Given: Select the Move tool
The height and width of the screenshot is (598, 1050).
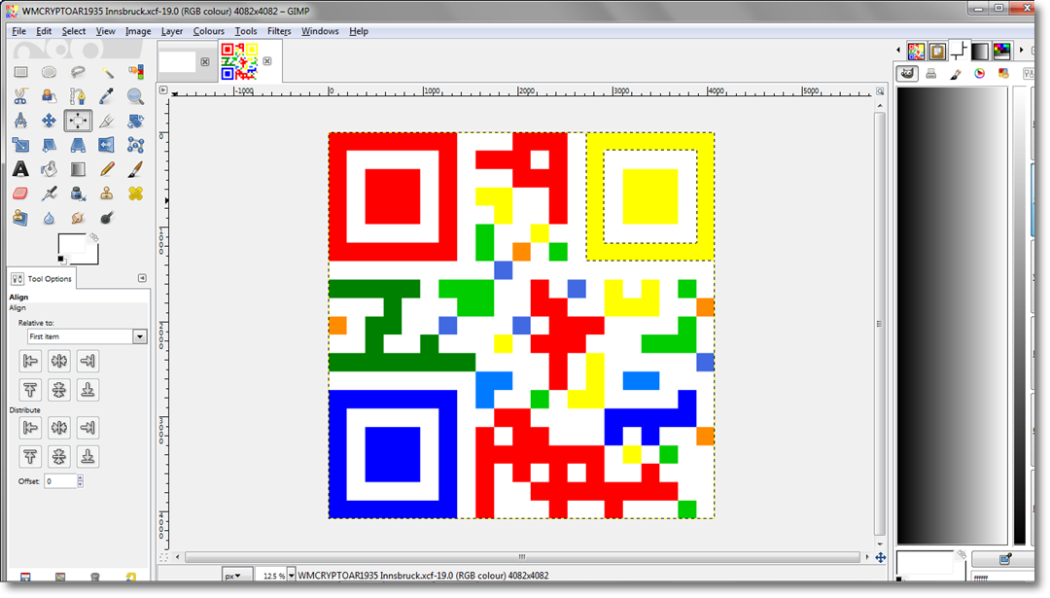Looking at the screenshot, I should click(49, 121).
